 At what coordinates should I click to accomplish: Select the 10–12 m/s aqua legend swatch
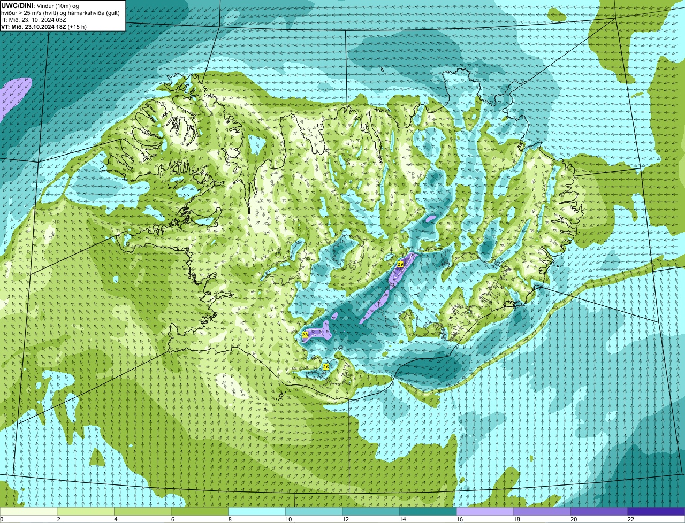(314, 511)
